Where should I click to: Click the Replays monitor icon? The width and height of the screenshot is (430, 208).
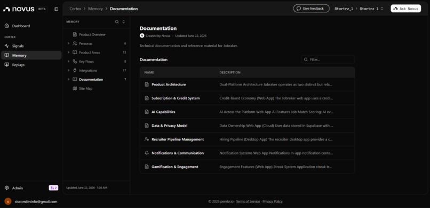[x=7, y=65]
